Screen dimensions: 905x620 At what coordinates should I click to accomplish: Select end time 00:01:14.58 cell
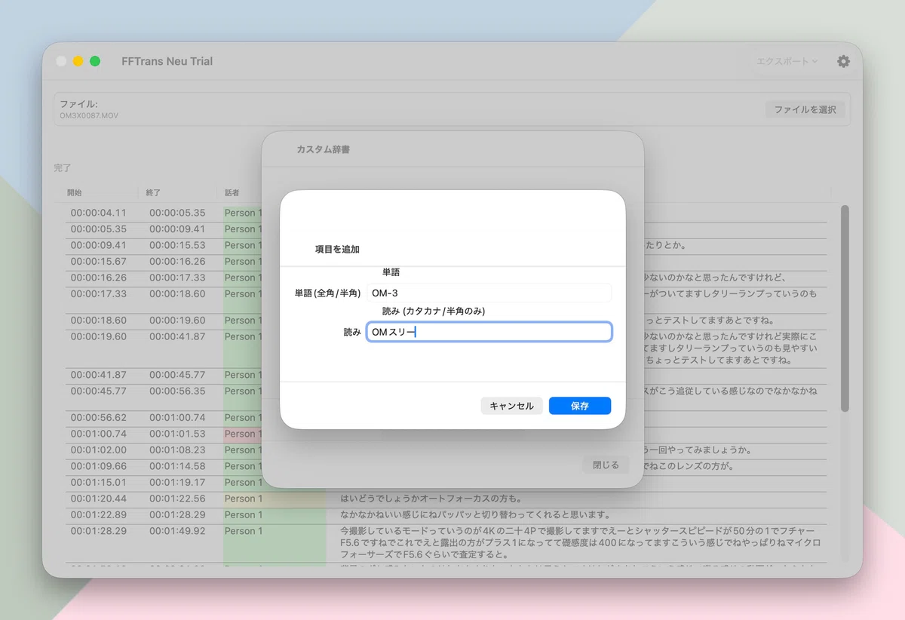(x=177, y=466)
